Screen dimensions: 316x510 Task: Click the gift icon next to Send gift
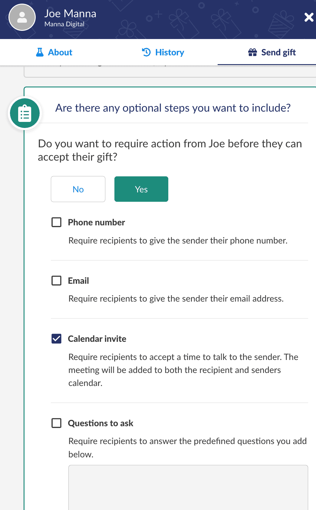coord(253,52)
